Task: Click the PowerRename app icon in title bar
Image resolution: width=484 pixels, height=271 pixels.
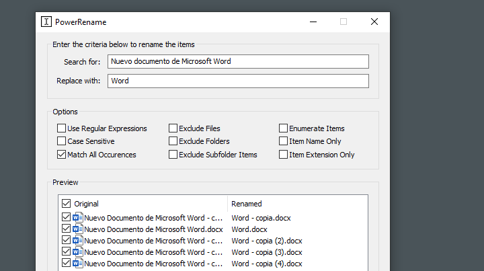Action: pos(46,22)
